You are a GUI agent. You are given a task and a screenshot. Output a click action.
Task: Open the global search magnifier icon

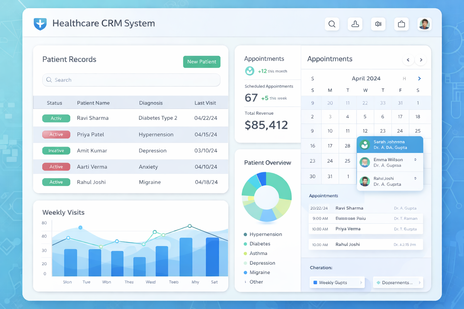[x=332, y=24]
